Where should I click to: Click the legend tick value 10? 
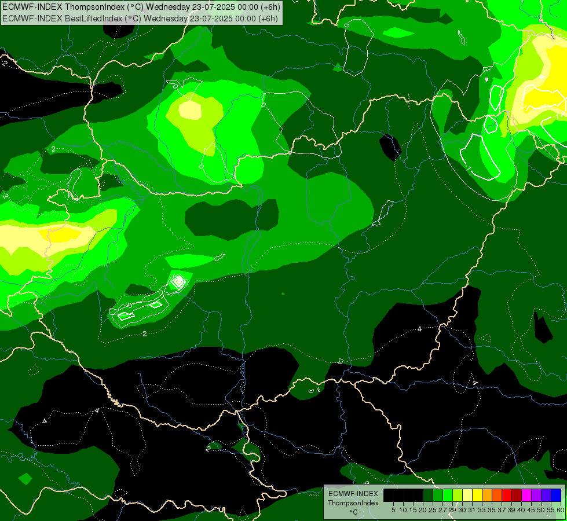(x=403, y=510)
